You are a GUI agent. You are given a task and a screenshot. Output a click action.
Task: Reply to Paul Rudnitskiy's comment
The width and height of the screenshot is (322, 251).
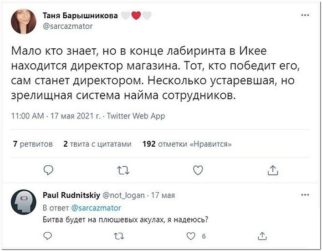coord(48,236)
